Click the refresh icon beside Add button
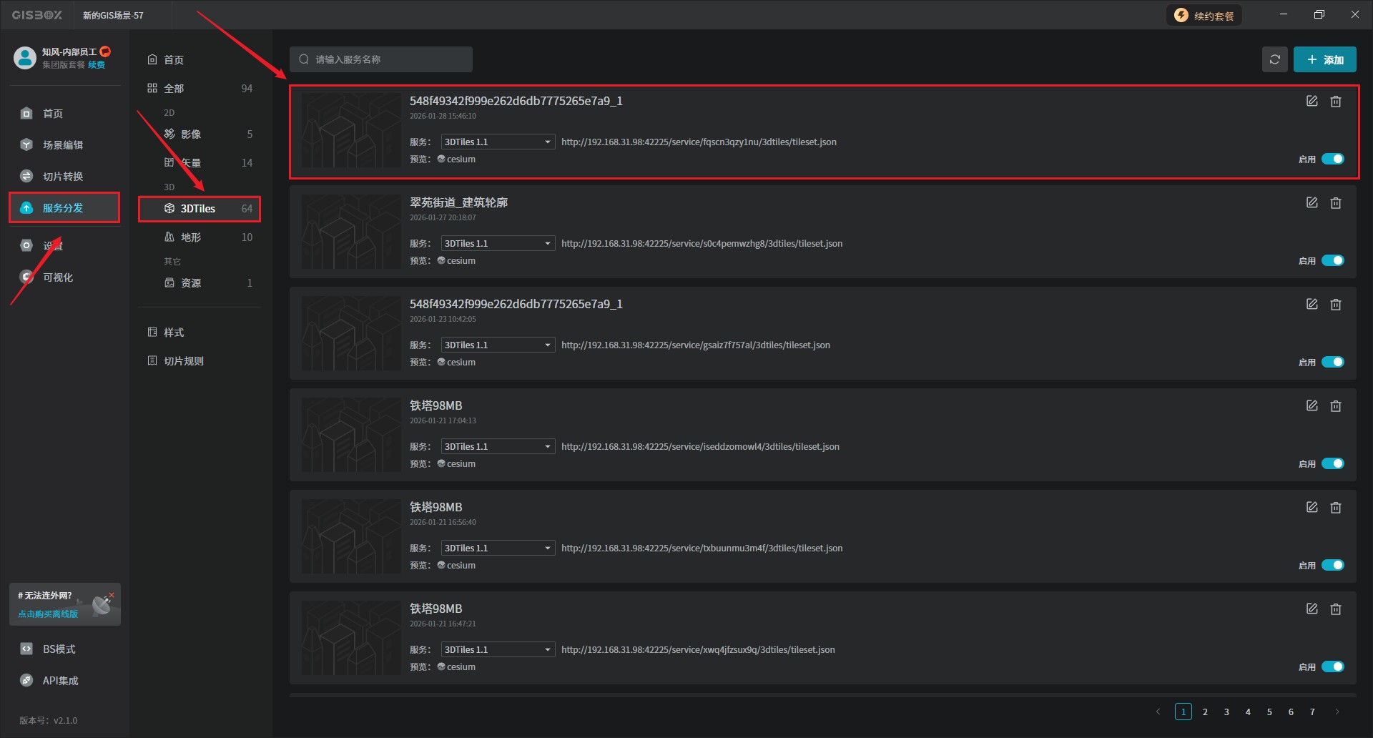Screen dimensions: 1373x738 [x=1274, y=59]
